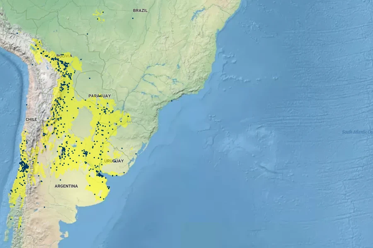
Task: Click the ARGENTINA country label
Action: [x=66, y=186]
